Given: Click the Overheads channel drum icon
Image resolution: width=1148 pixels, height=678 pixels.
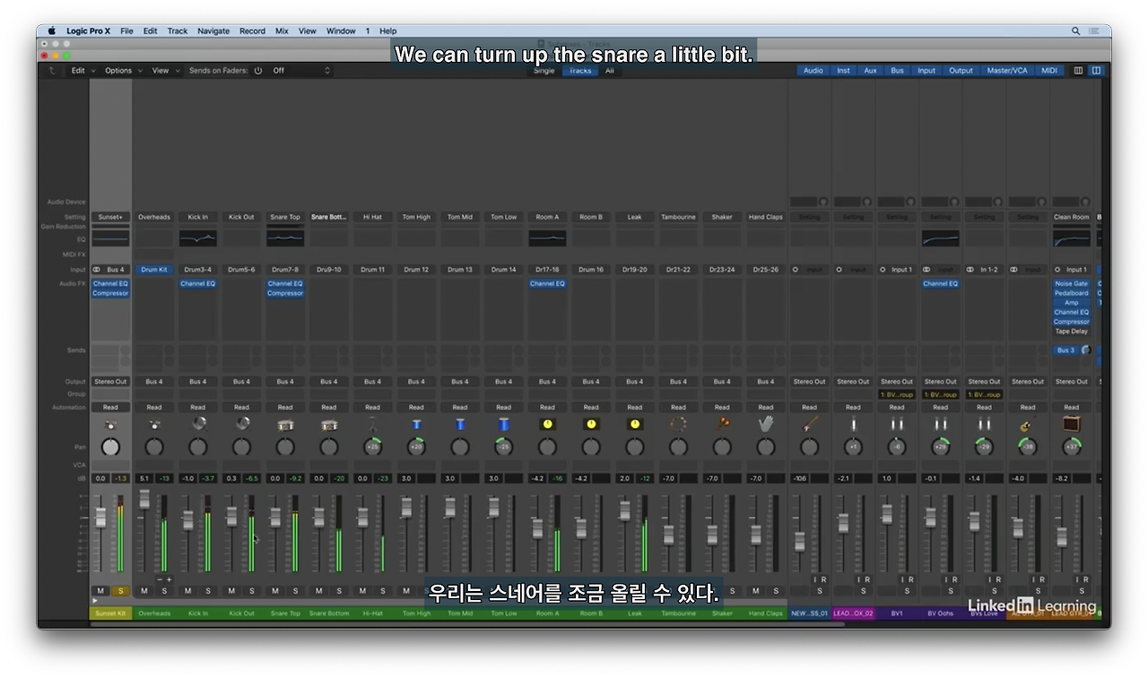Looking at the screenshot, I should pyautogui.click(x=154, y=424).
